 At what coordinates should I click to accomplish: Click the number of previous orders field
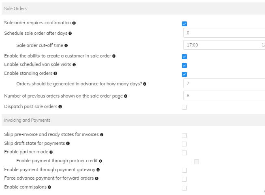[x=224, y=96]
